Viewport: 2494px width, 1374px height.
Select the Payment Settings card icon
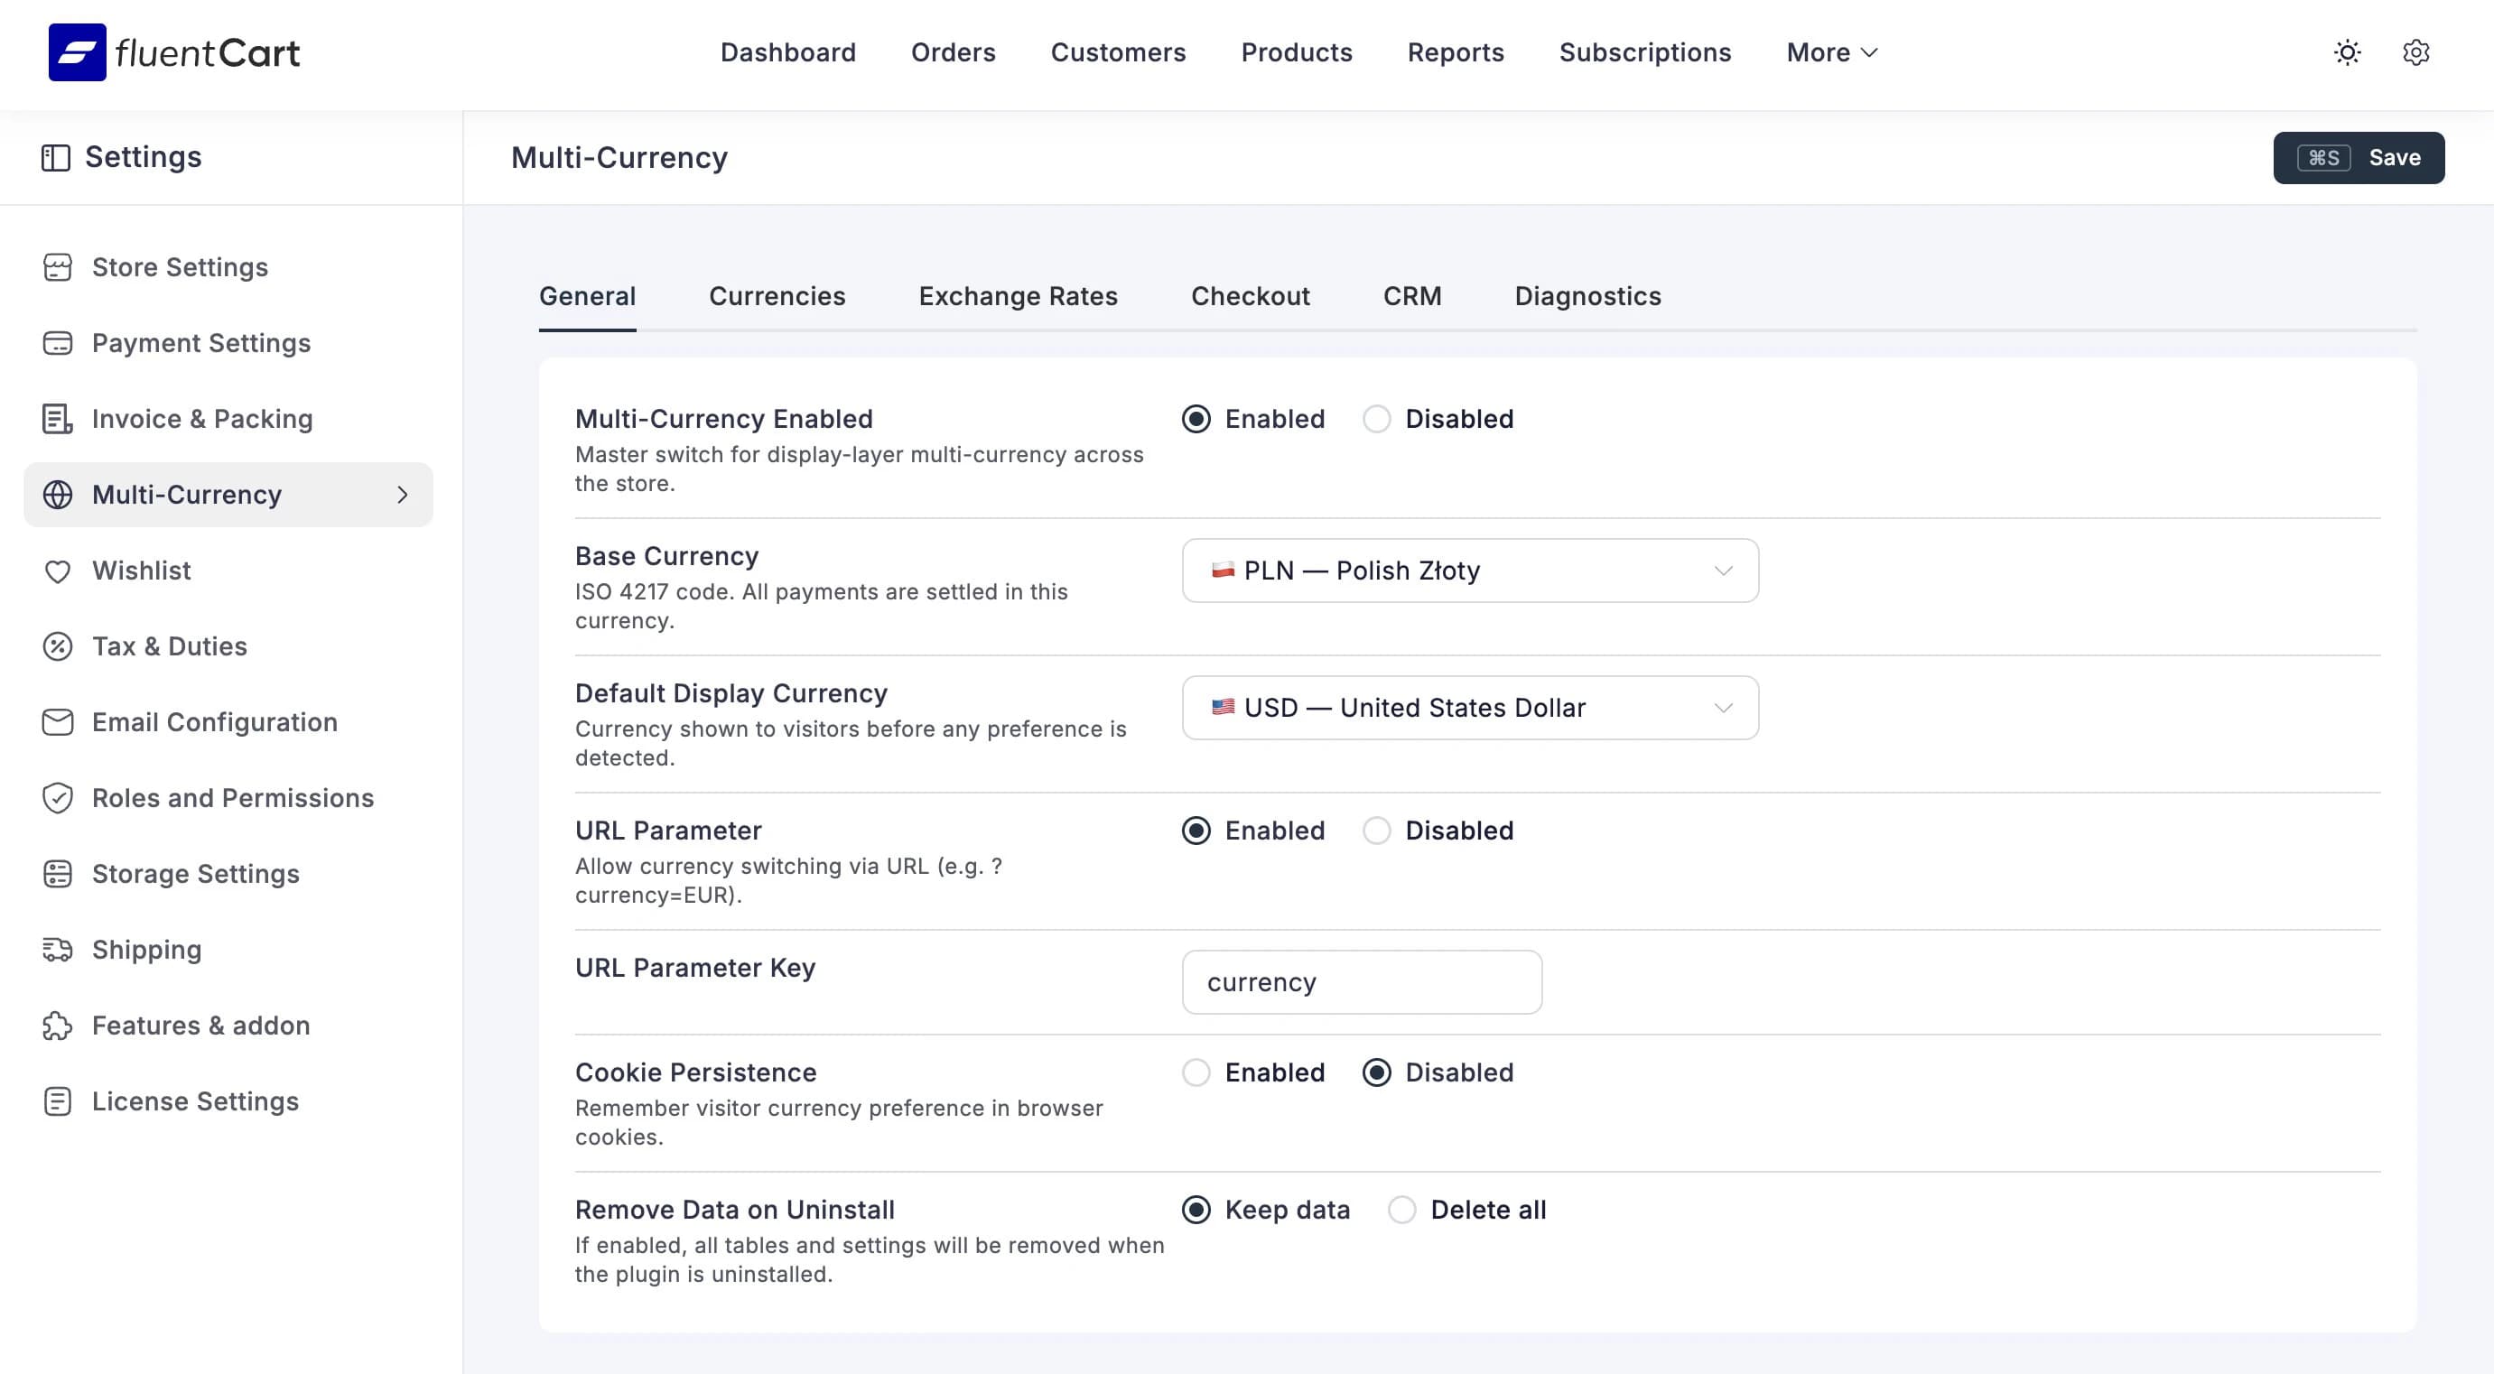57,342
